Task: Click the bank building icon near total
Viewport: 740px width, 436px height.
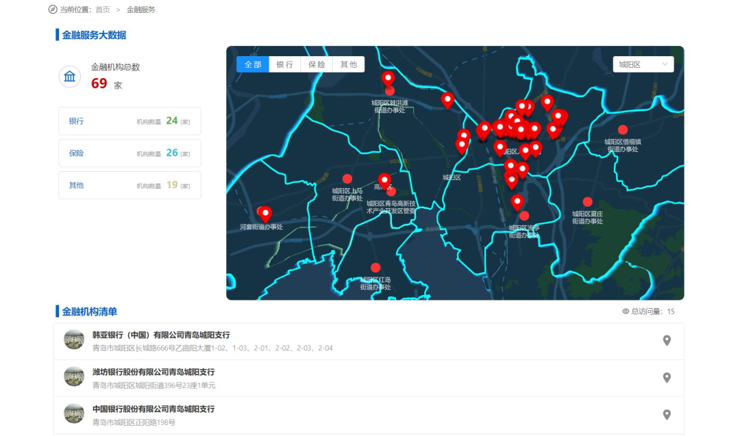Action: coord(70,77)
